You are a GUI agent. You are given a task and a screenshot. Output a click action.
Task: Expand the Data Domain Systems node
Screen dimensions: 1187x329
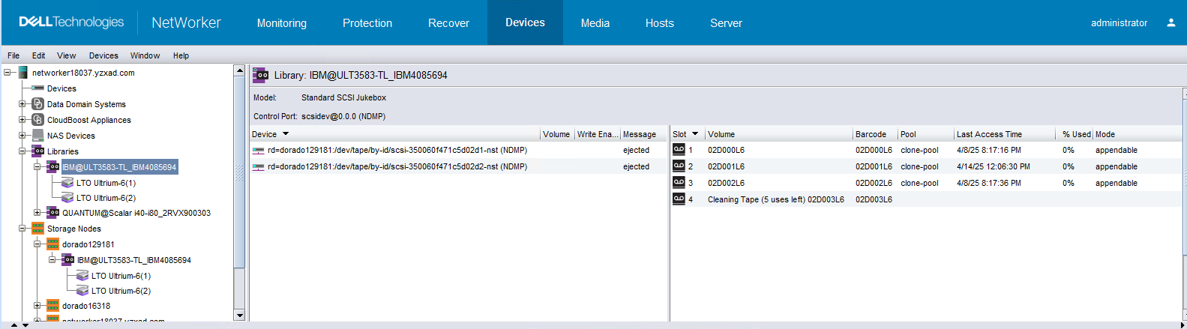pos(22,104)
